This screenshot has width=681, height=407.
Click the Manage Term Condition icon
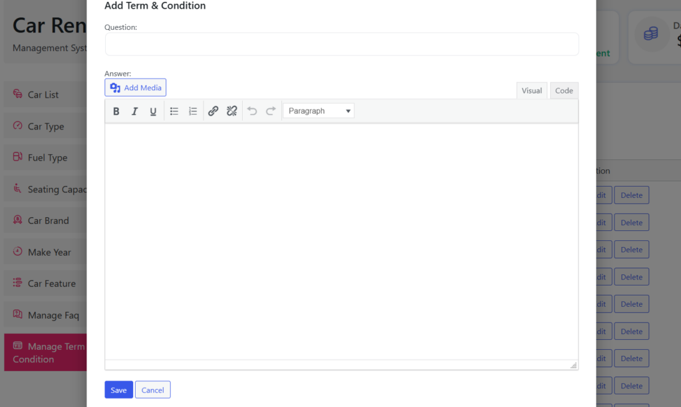click(17, 345)
